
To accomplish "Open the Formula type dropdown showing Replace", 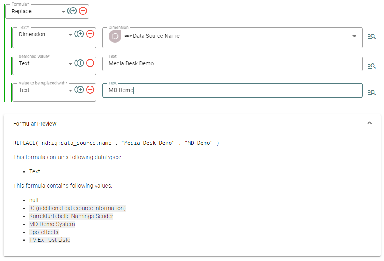I will click(63, 12).
